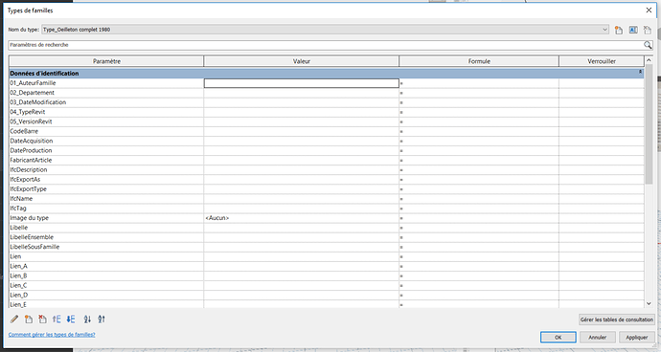Open Gérer les tables de consultation
661x352 pixels.
[x=617, y=319]
